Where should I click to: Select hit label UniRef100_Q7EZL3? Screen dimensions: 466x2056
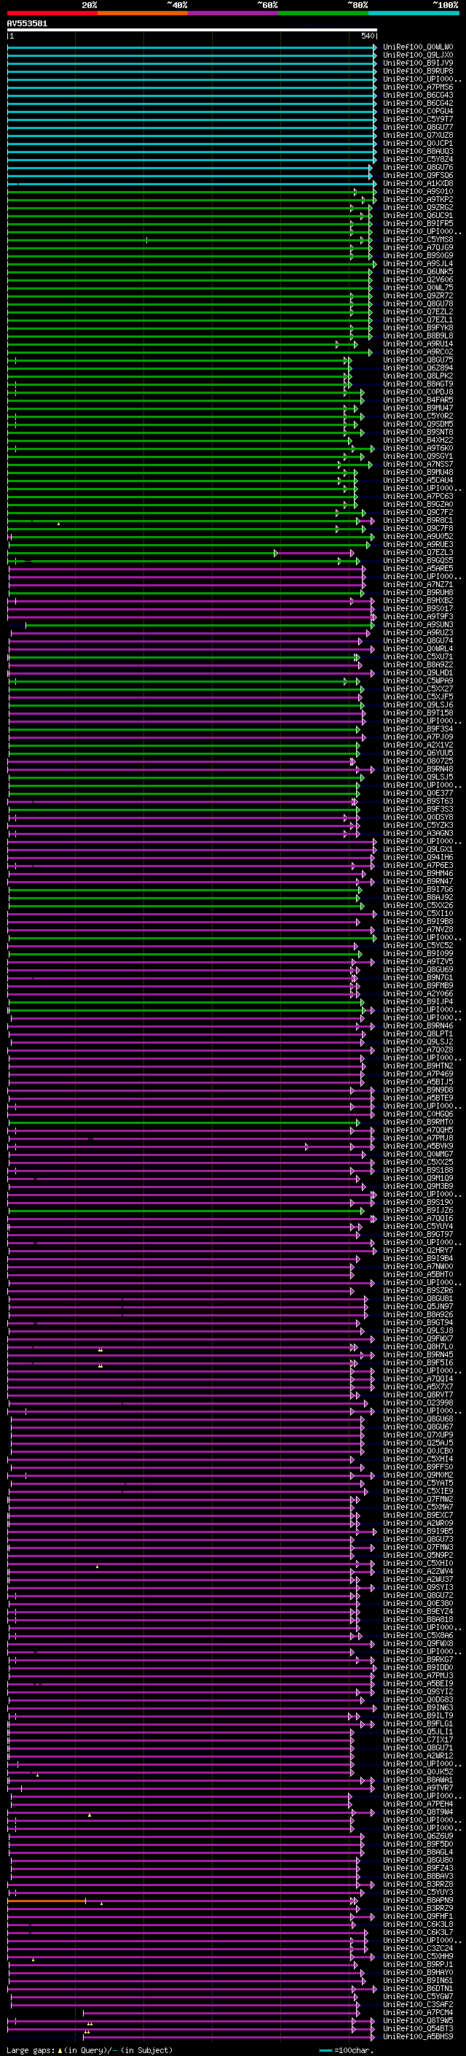[418, 552]
